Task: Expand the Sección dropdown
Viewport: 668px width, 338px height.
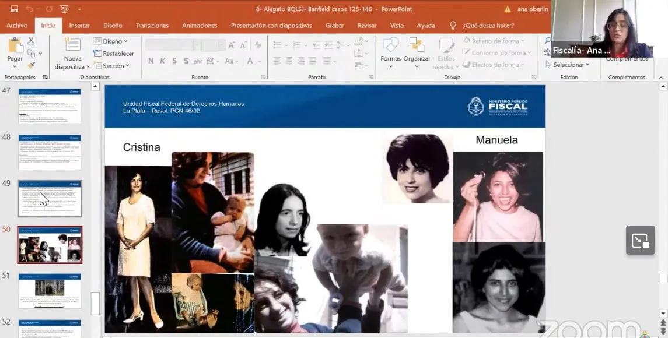Action: click(x=112, y=66)
